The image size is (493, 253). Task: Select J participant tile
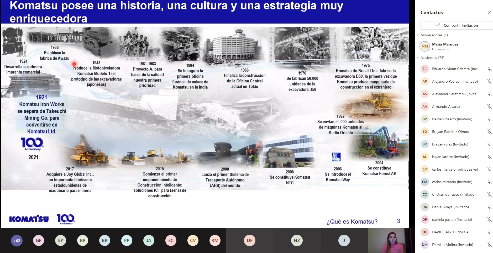(x=344, y=240)
